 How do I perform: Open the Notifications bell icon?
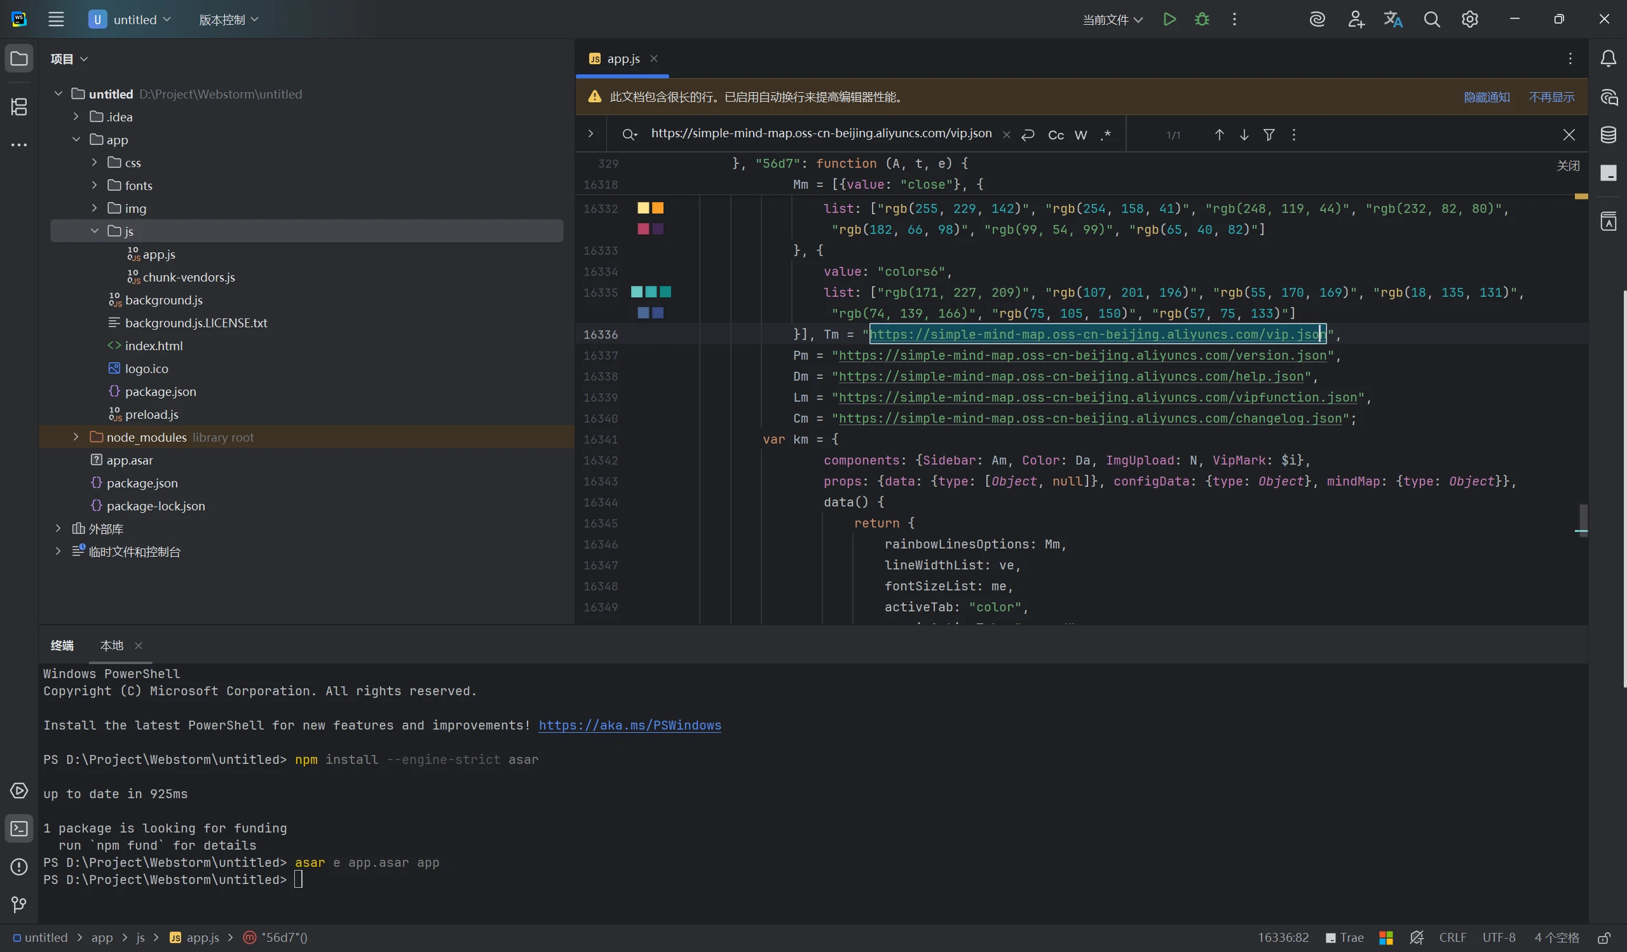click(x=1609, y=58)
